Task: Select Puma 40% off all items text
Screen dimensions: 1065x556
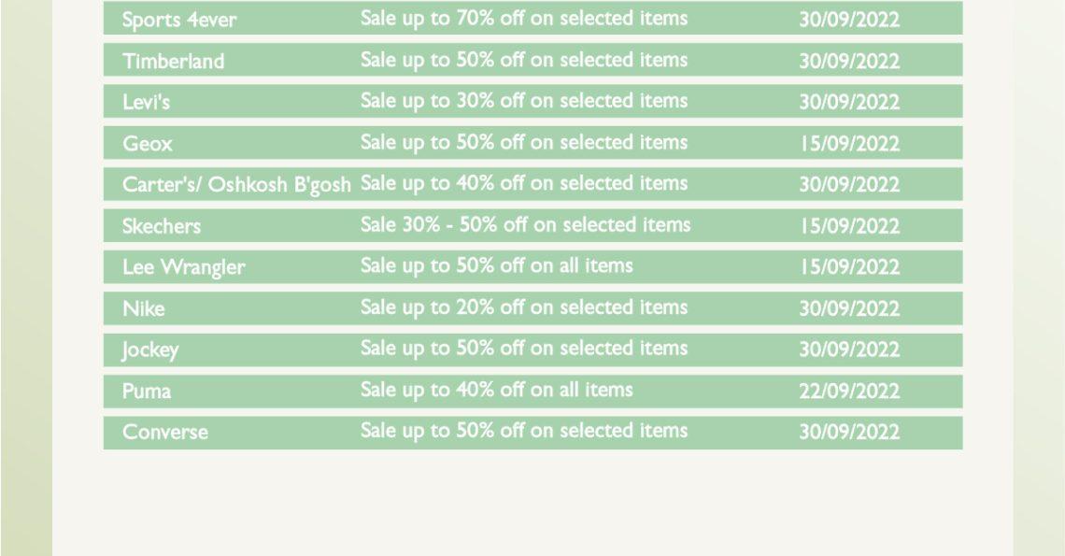Action: 496,391
